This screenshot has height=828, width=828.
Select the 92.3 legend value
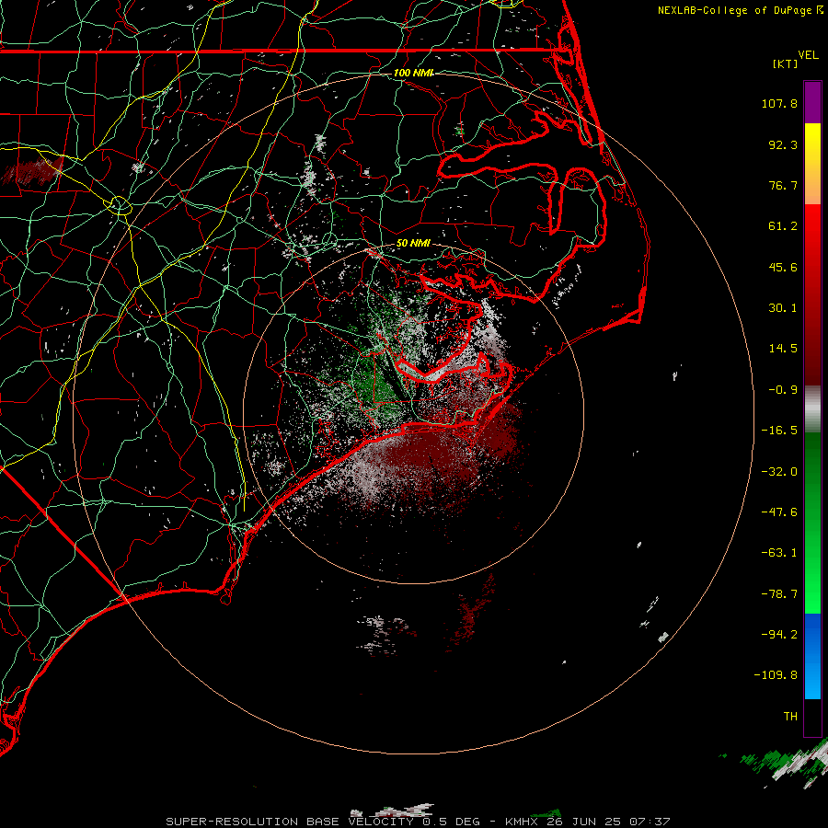point(783,145)
